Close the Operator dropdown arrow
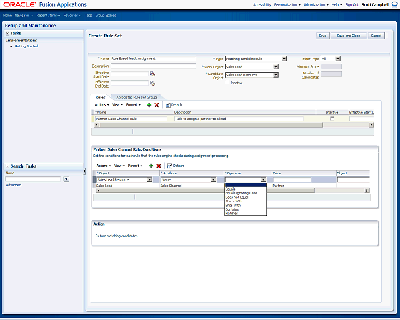This screenshot has width=400, height=320. click(264, 179)
